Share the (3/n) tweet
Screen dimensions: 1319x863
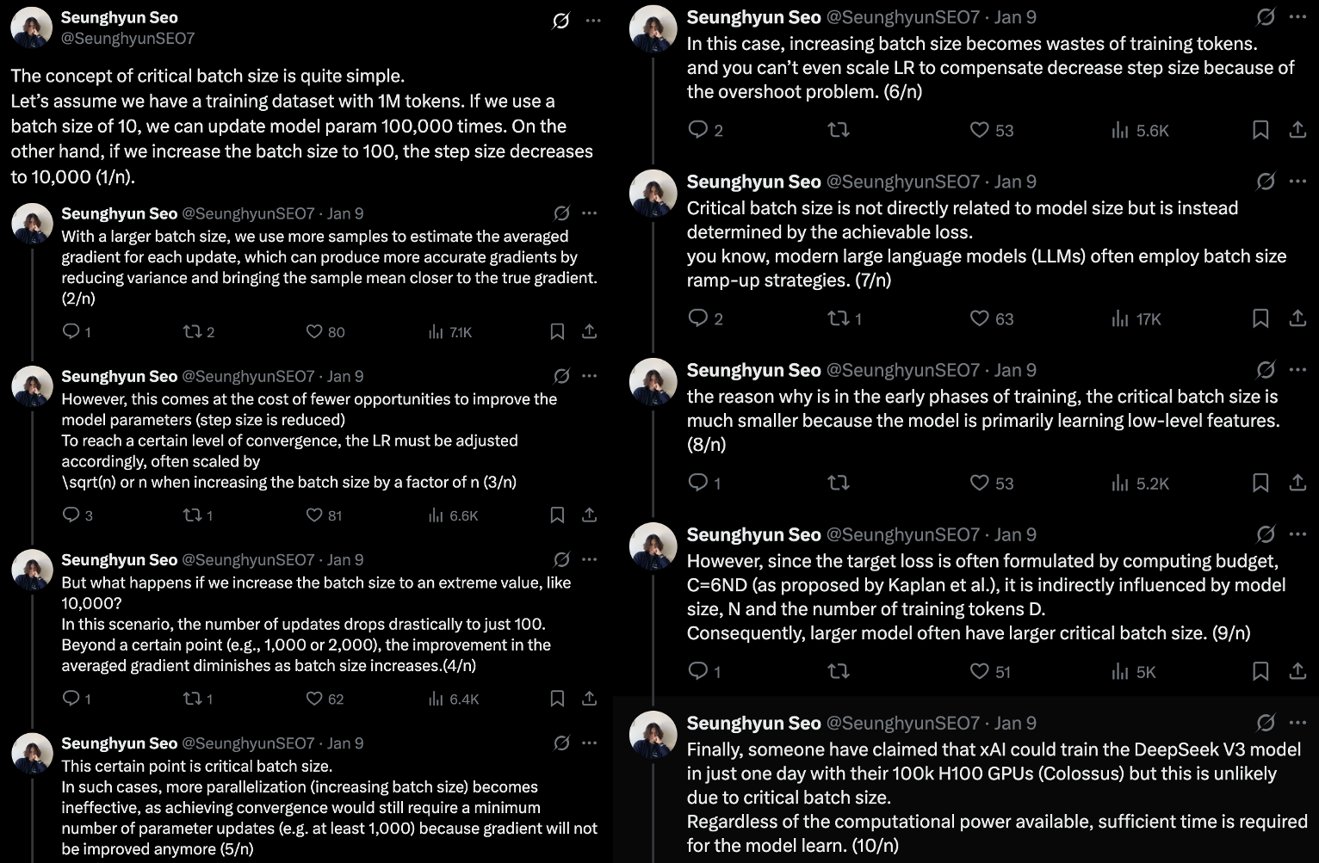click(x=589, y=515)
